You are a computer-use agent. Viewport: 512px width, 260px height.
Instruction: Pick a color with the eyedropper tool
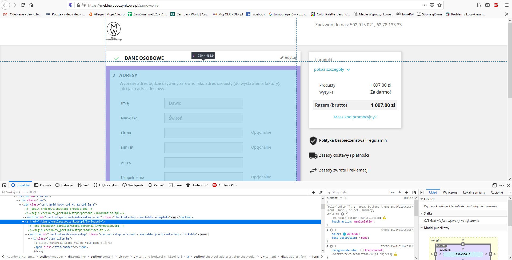pos(321,192)
